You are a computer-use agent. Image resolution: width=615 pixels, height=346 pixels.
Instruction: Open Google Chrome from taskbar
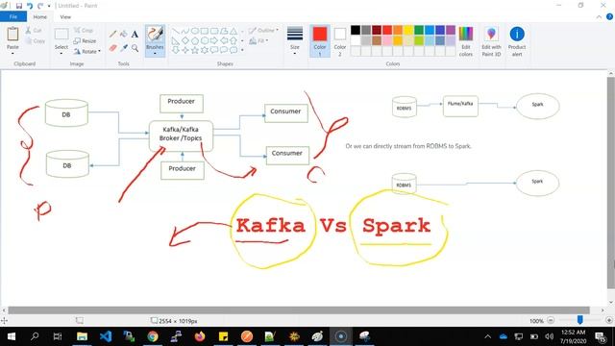(x=153, y=336)
